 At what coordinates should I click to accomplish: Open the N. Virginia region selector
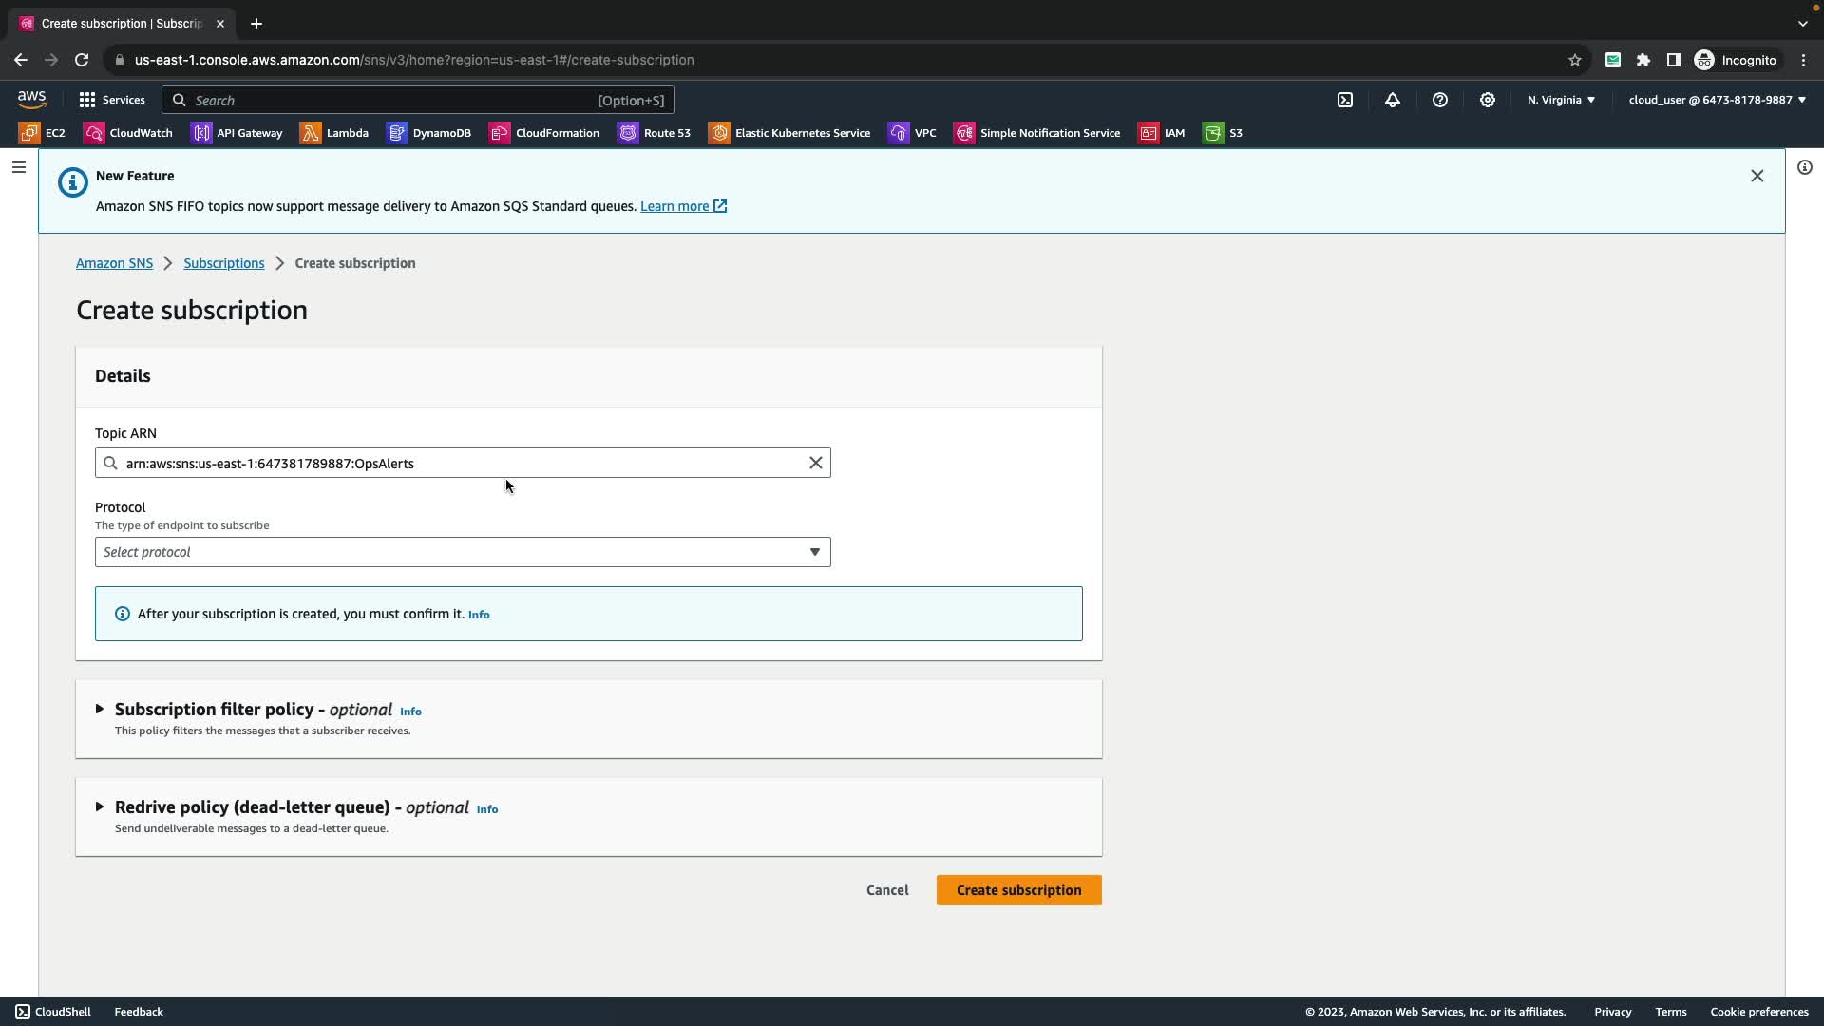[1561, 100]
